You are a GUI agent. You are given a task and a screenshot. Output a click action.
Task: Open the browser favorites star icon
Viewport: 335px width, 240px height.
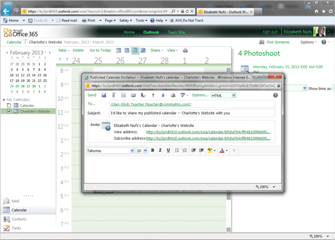click(x=323, y=12)
